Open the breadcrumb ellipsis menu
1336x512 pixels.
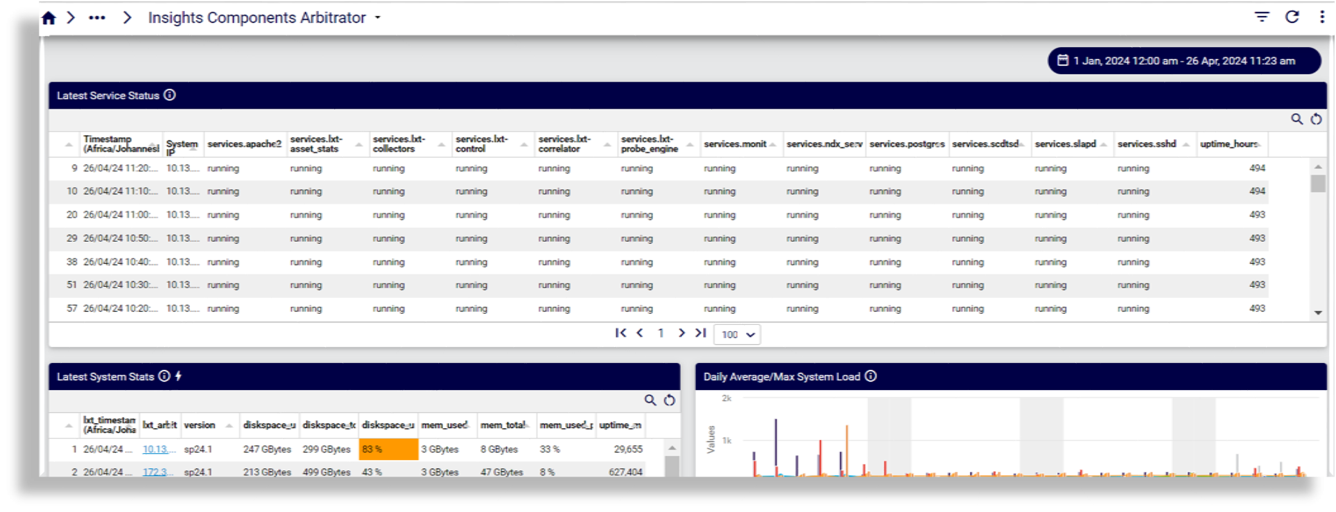click(97, 18)
